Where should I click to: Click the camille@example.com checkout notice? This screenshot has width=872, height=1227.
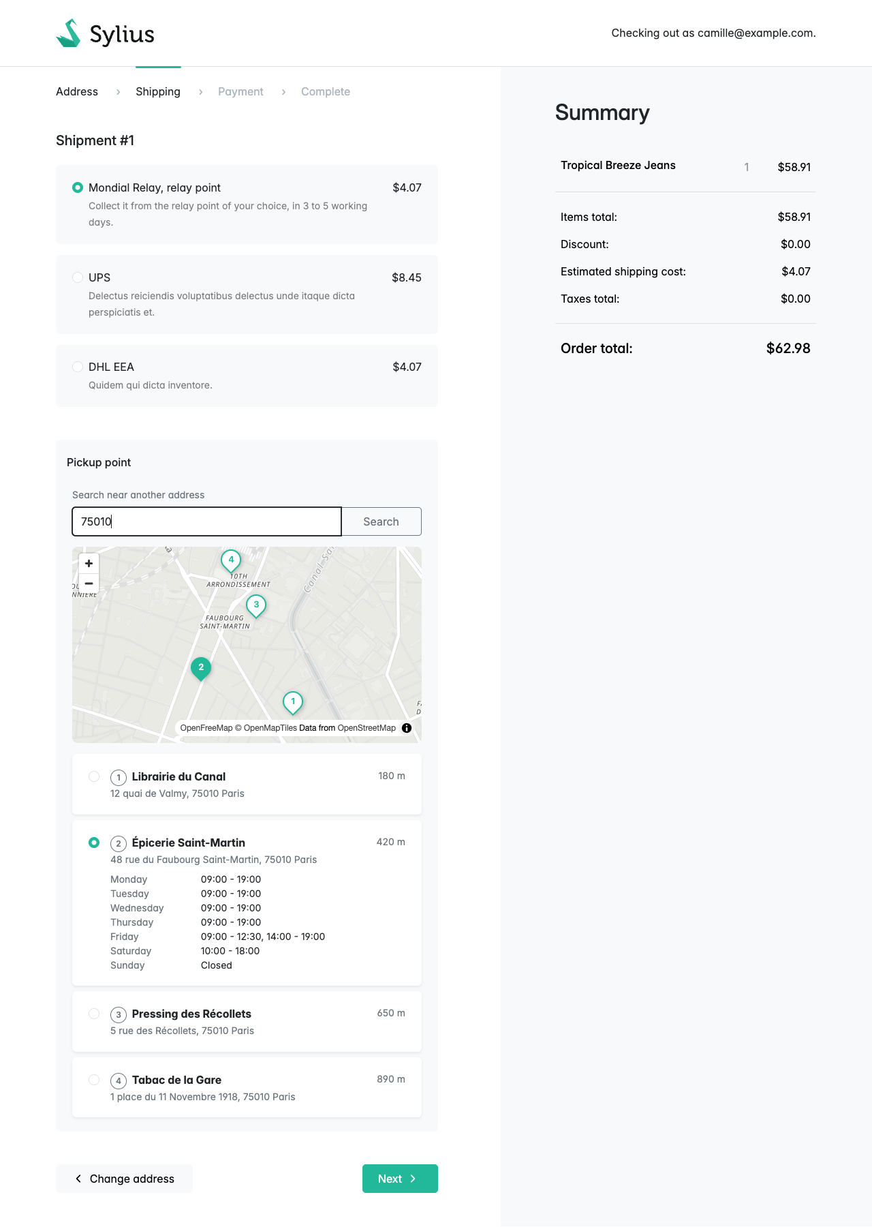click(x=713, y=33)
